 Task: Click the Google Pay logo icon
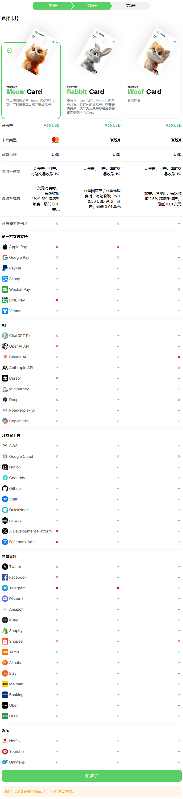[x=5, y=257]
